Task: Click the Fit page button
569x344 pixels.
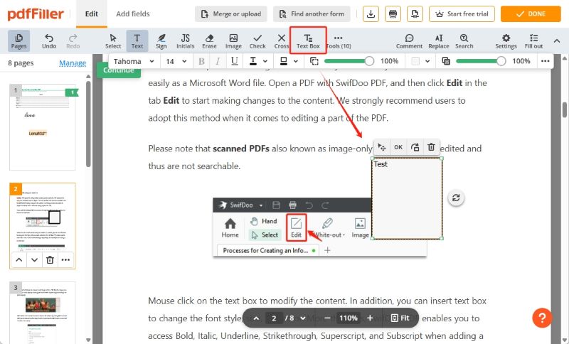Action: click(400, 318)
